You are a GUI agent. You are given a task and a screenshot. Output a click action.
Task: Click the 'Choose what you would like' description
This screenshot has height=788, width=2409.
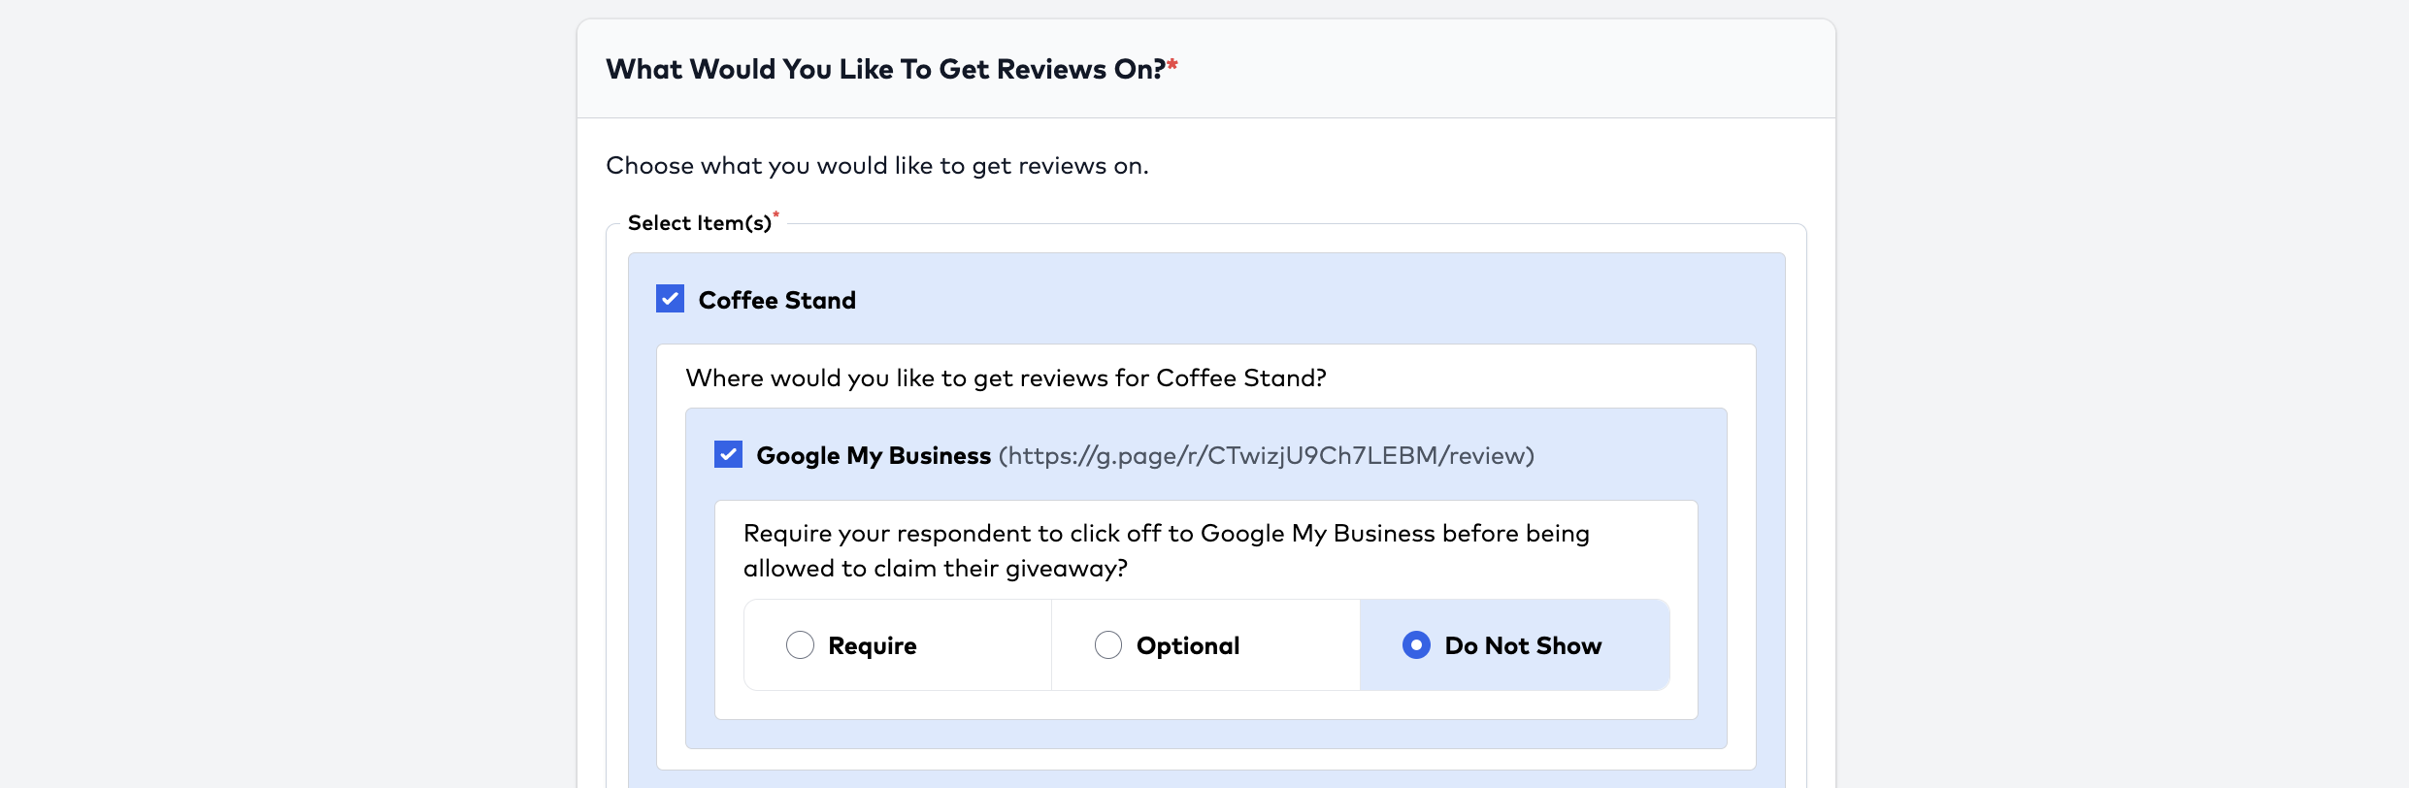click(876, 166)
